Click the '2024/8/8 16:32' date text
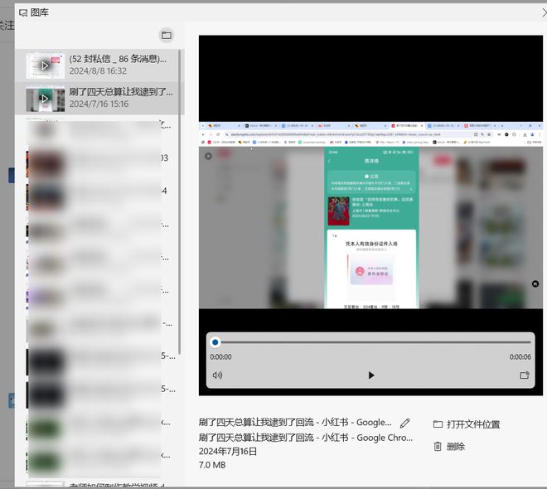 coord(98,70)
